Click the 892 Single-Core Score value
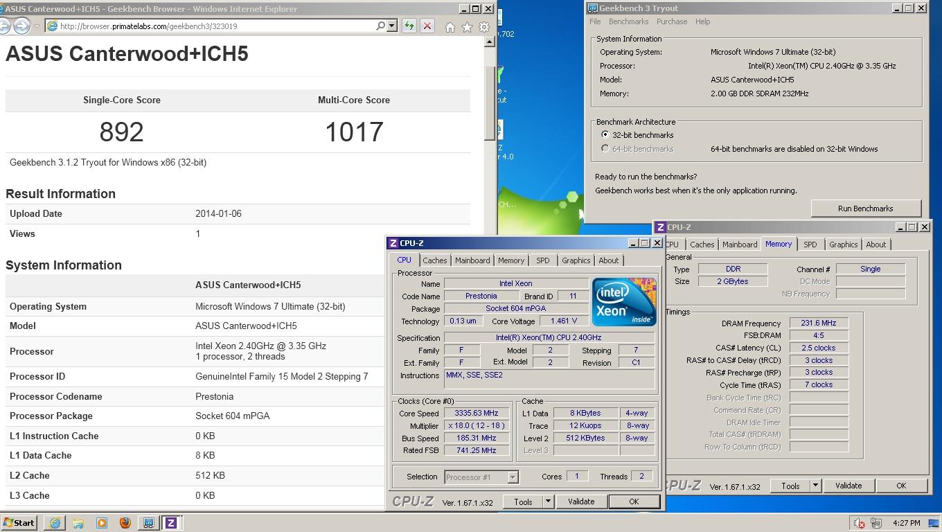The width and height of the screenshot is (942, 532). point(122,132)
